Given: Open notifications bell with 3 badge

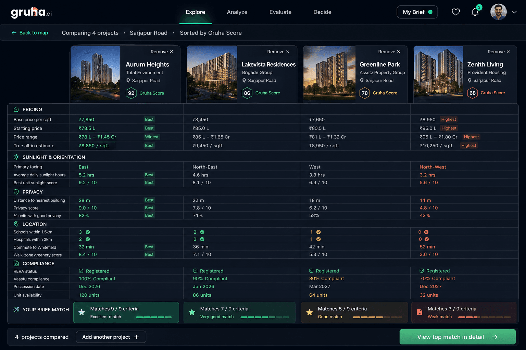Looking at the screenshot, I should pos(475,11).
